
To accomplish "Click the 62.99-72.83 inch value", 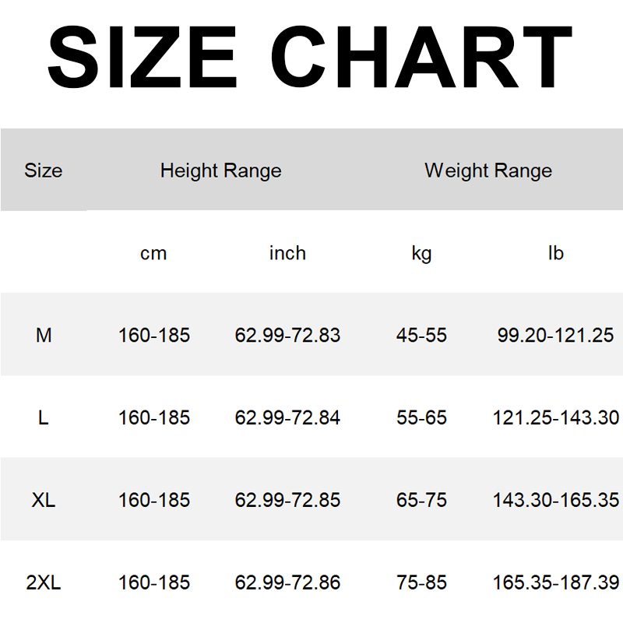I will 287,336.
